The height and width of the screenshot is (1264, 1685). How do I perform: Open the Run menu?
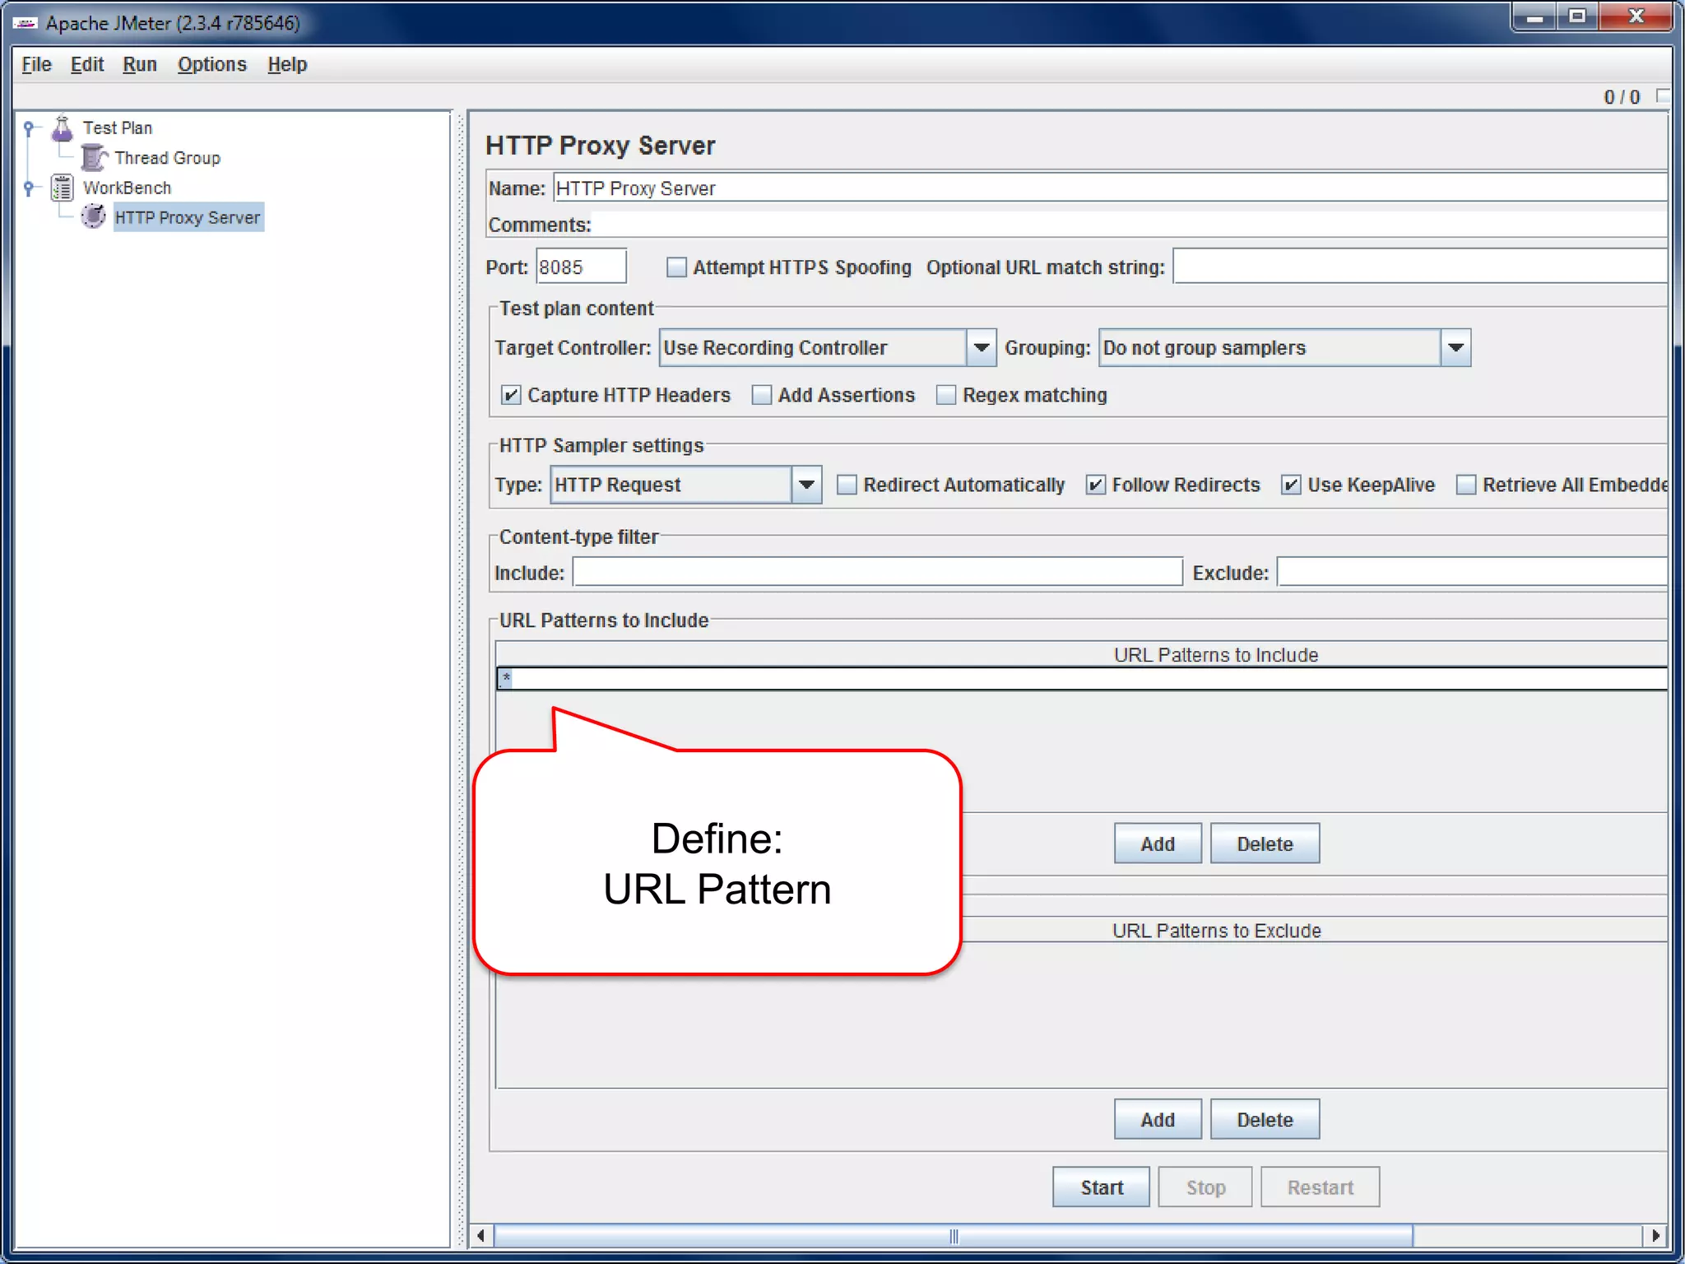[x=139, y=64]
